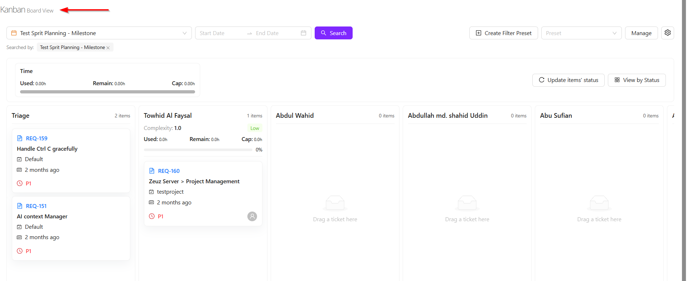Click the assignee avatar on REQ-160
687x281 pixels.
(x=252, y=216)
